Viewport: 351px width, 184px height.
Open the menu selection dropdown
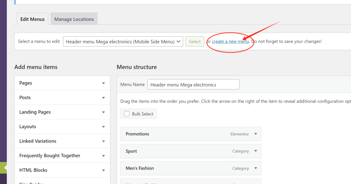(123, 42)
